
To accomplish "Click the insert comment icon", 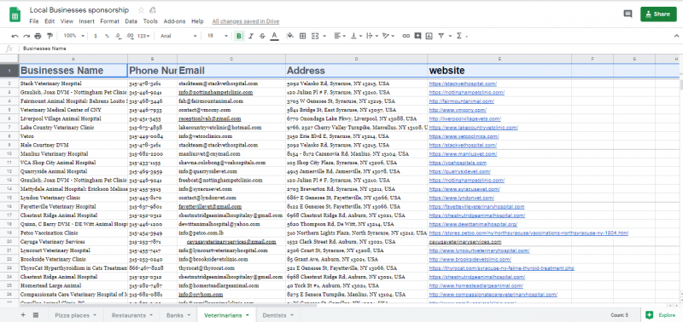I will (x=417, y=36).
